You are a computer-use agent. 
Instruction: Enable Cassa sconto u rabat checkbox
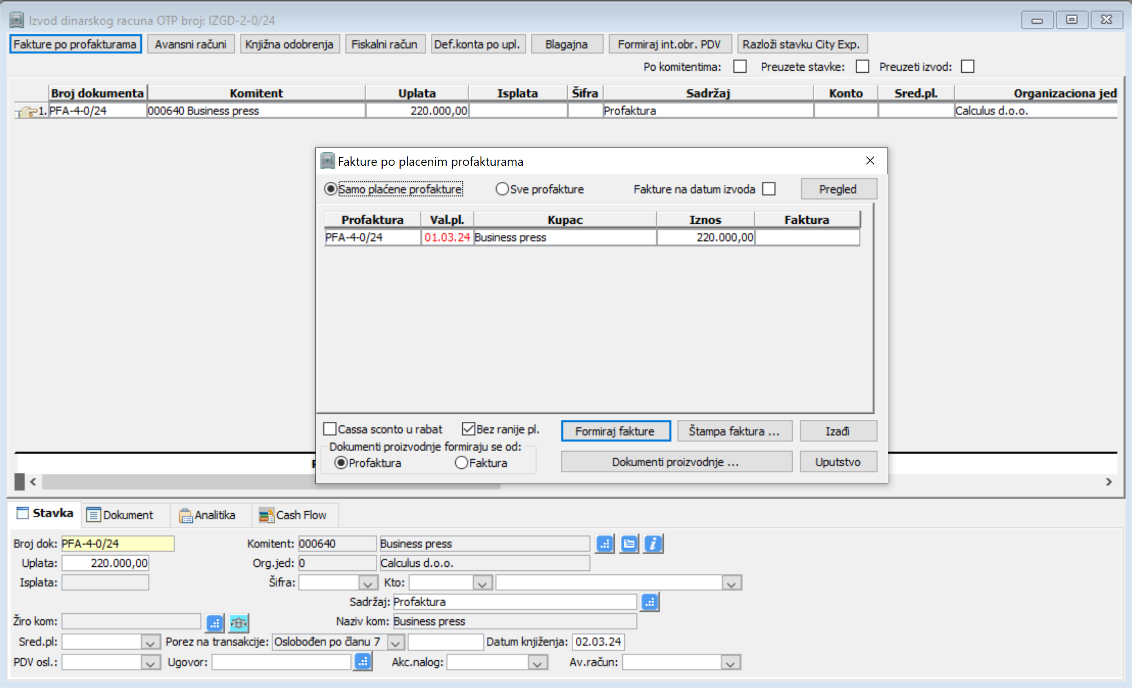(x=330, y=429)
